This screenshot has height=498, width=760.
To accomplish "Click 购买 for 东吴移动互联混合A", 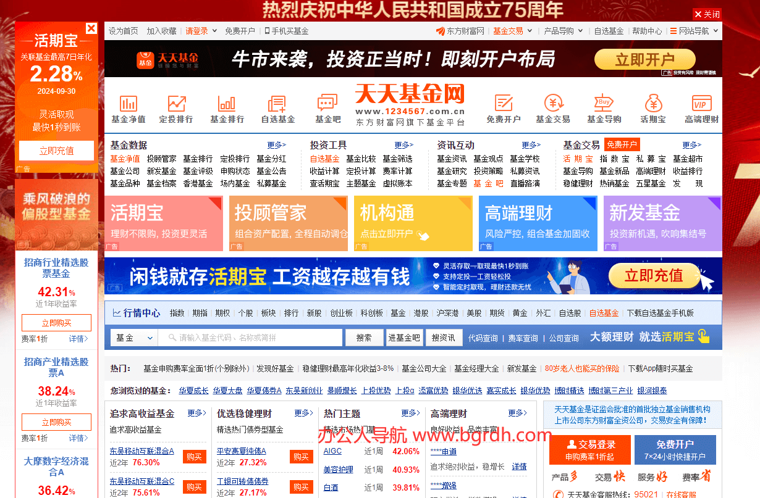I will click(x=195, y=457).
